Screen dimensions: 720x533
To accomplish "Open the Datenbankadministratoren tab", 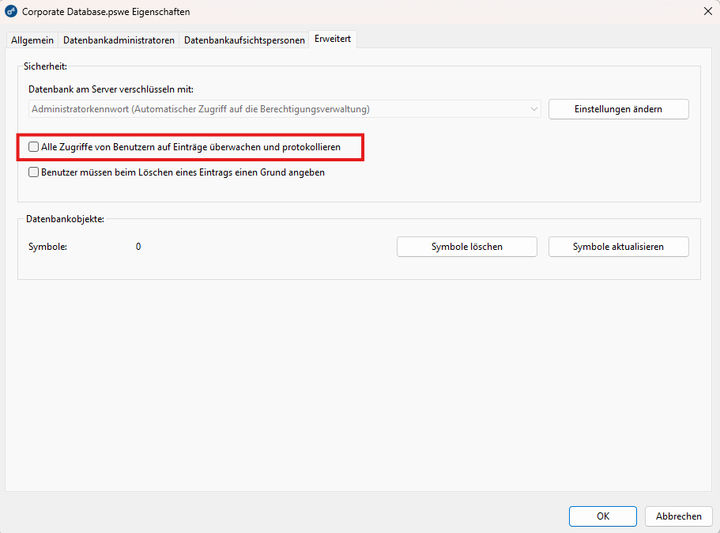I will click(x=119, y=40).
